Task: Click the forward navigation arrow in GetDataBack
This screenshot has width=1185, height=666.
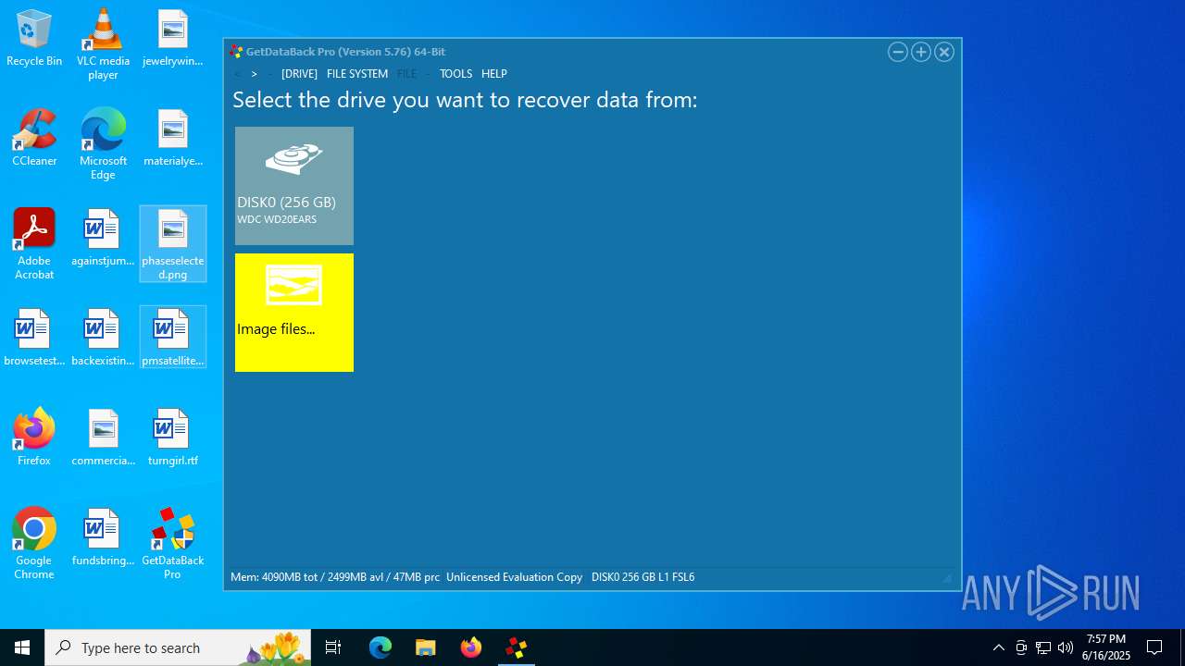Action: (255, 74)
